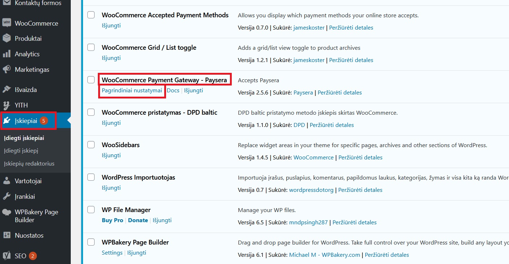Open WooCommerce author link for WooSidebars
Viewport: 509px width, 264px height.
(x=314, y=157)
